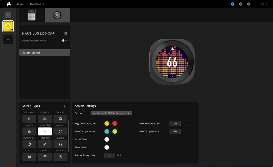Expand the left sidebar with chevron
Screen dimensions: 273x167
pyautogui.click(x=8, y=15)
